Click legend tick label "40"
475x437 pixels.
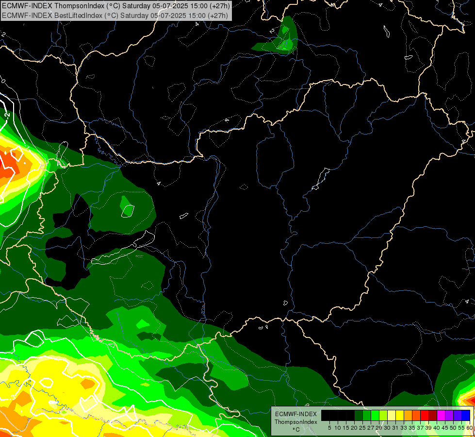tap(437, 428)
